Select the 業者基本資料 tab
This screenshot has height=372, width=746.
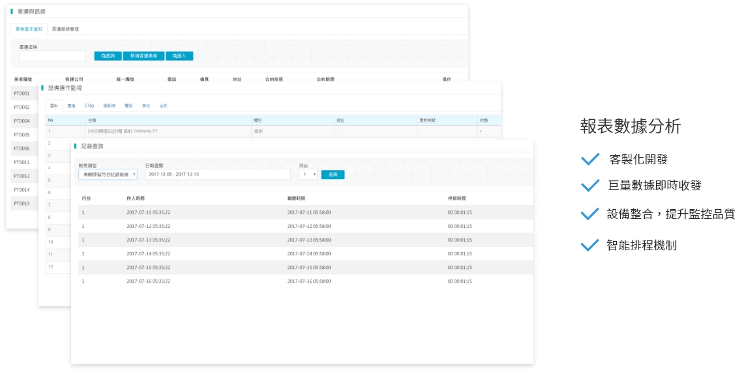[29, 29]
